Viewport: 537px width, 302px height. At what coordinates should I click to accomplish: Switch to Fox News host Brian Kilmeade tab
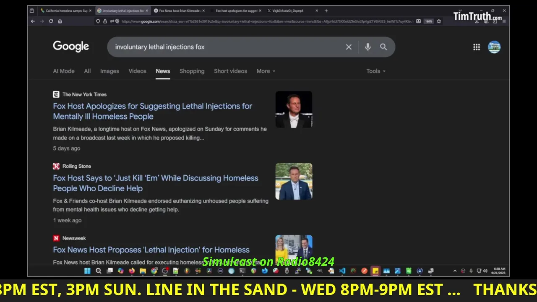(x=178, y=10)
